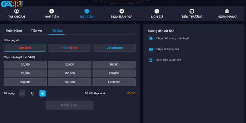246x123 pixels.
Task: Click the Rút Tiền minus icon
Action: coord(87,11)
